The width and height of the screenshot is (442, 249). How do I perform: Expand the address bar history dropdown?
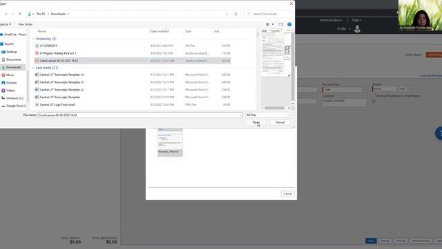(x=227, y=14)
